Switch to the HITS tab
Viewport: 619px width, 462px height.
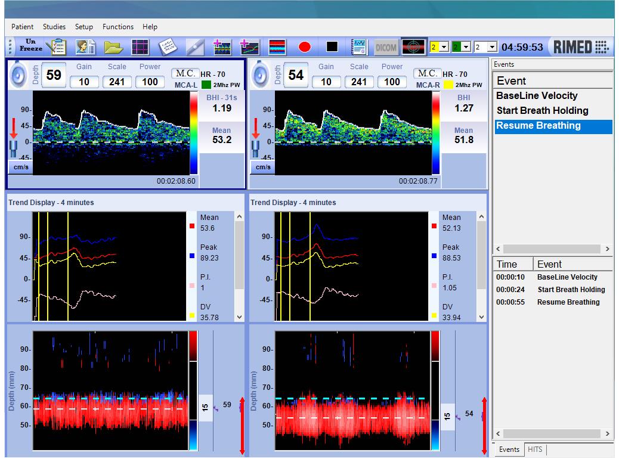tap(535, 450)
